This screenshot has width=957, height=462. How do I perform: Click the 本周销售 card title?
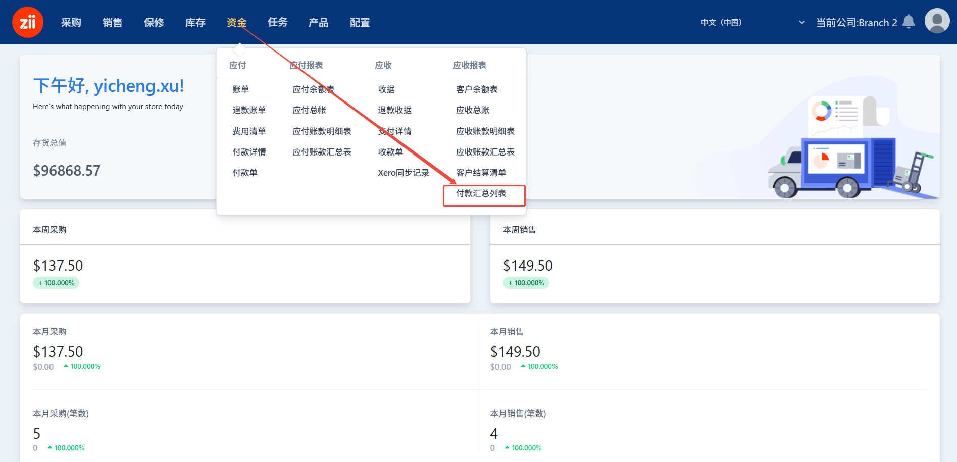[520, 230]
